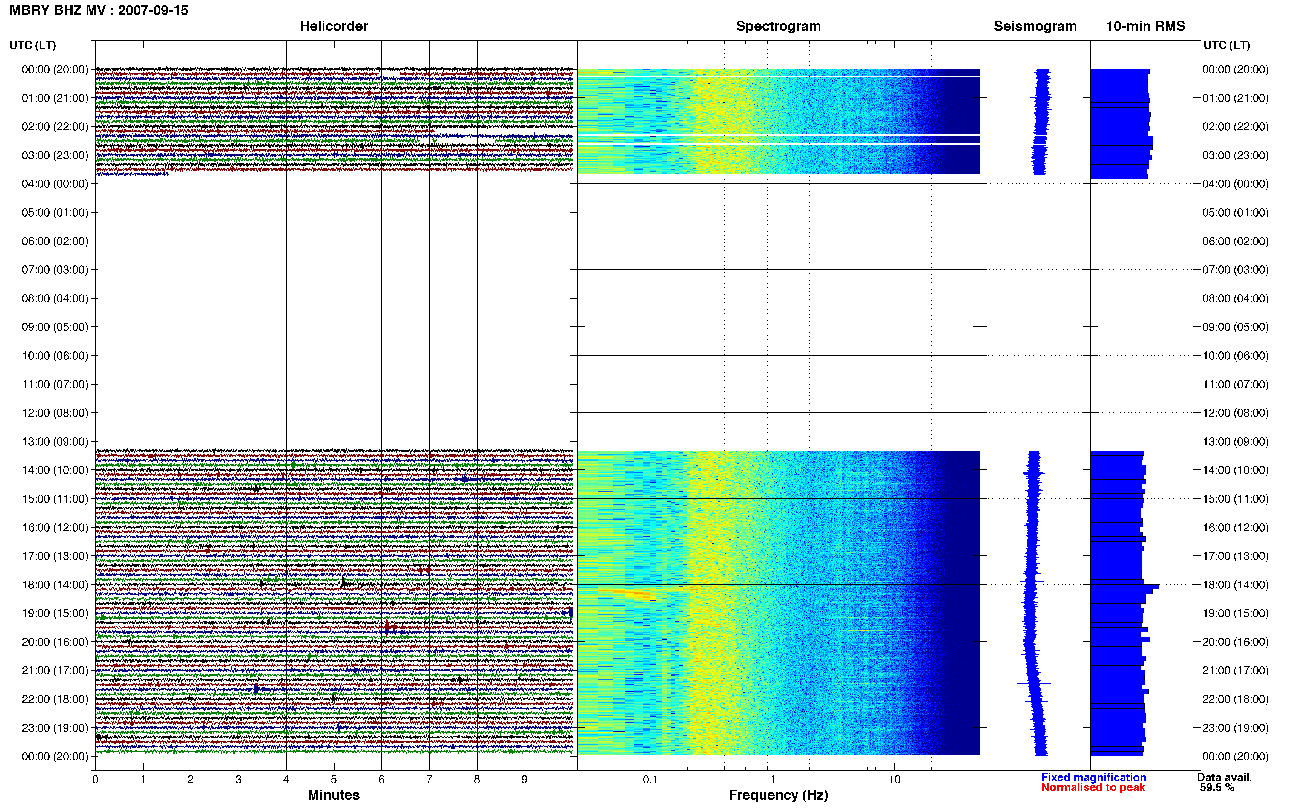Click the right '22:00 (18:00)' time label
Viewport: 1298px width, 811px height.
(x=1235, y=699)
